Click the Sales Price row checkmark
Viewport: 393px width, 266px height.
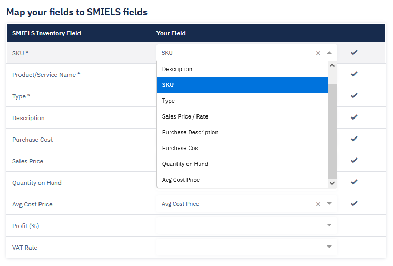[354, 160]
